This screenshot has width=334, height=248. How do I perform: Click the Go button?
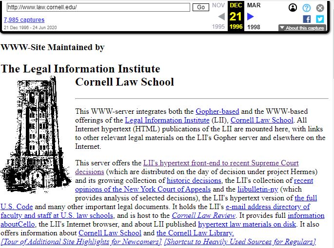point(201,7)
